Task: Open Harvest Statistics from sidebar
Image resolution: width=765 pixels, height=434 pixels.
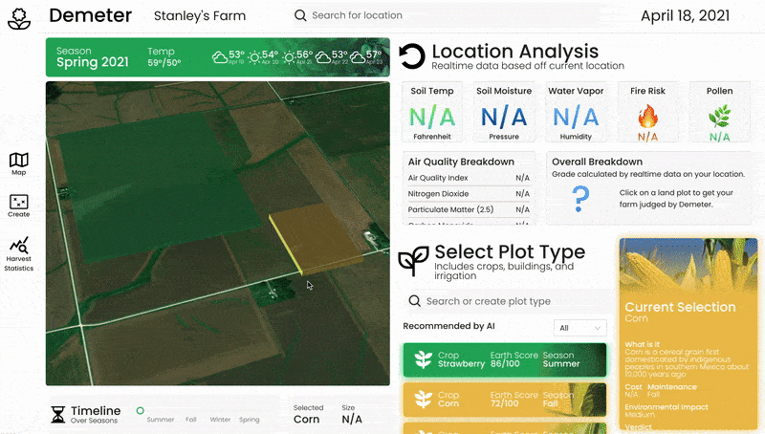Action: pos(18,254)
